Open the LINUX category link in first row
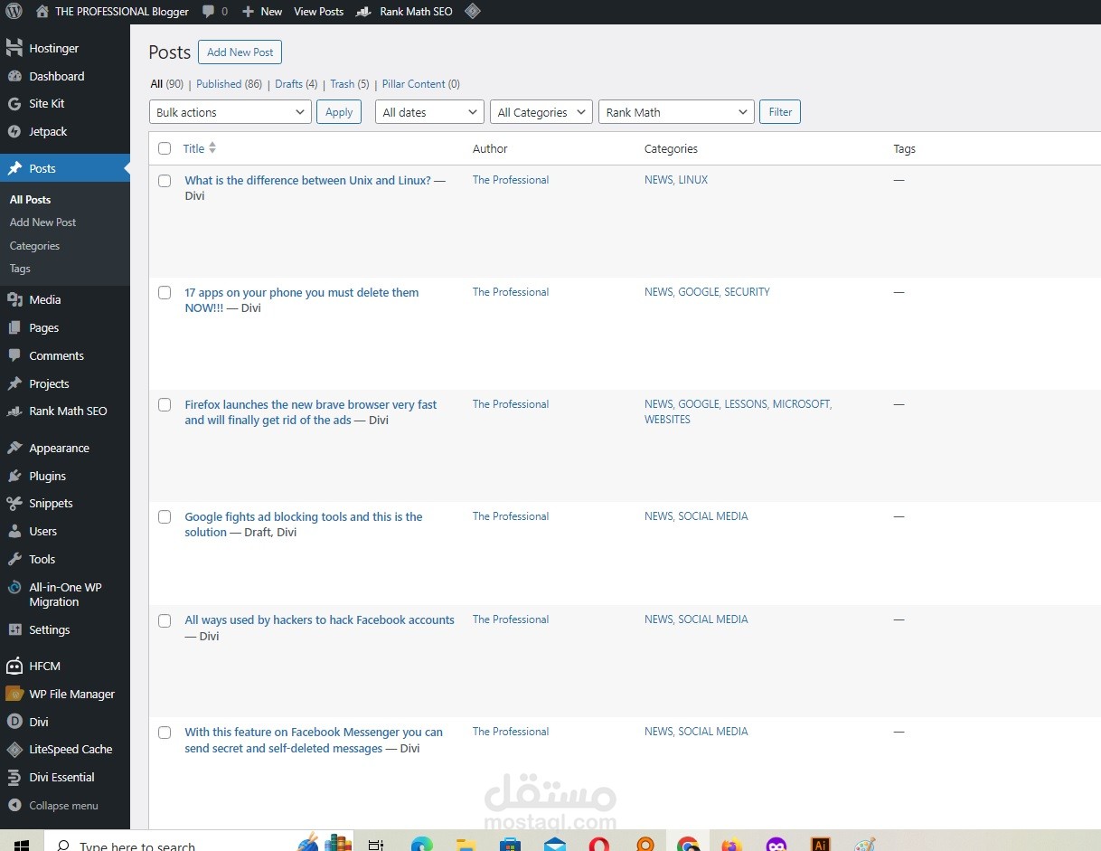The width and height of the screenshot is (1101, 851). (x=693, y=180)
